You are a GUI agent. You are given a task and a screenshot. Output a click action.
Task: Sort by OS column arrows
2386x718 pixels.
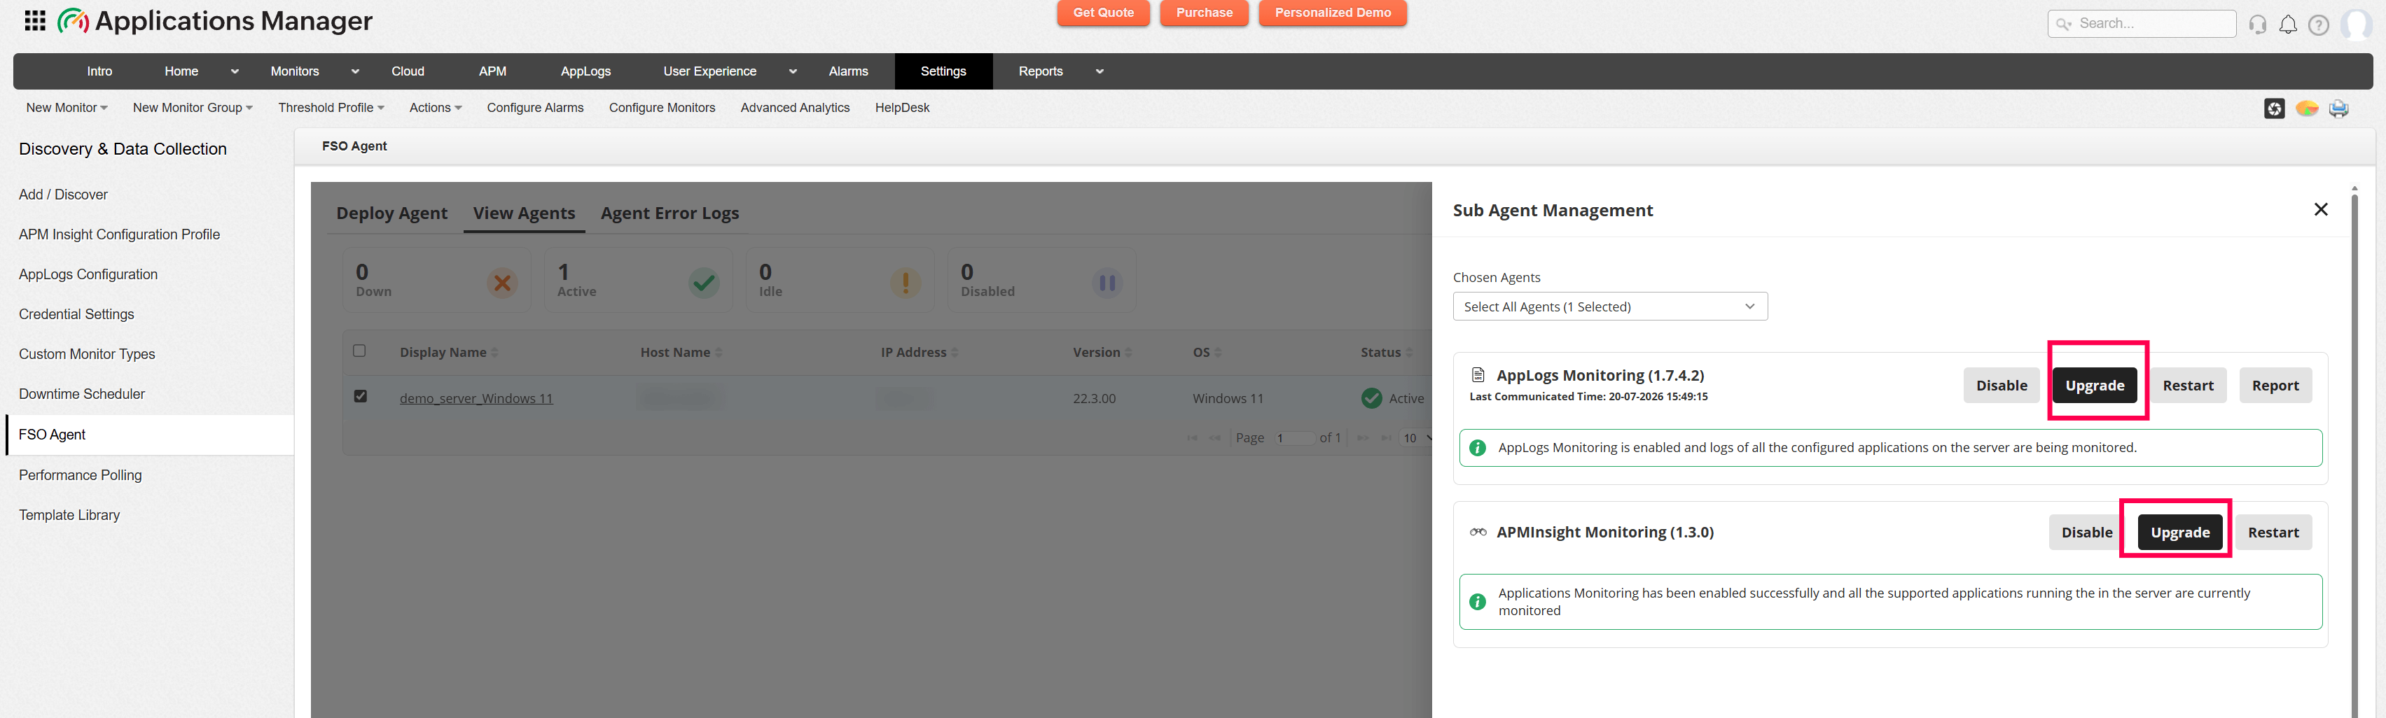click(x=1218, y=353)
